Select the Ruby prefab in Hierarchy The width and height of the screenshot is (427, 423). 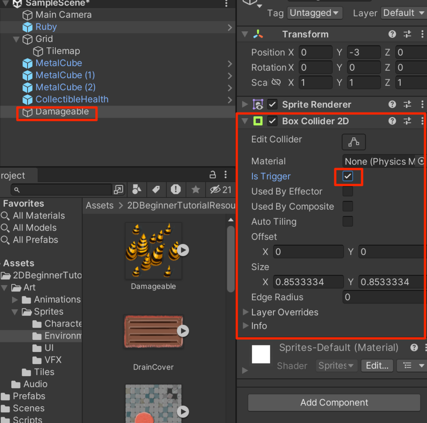point(46,27)
